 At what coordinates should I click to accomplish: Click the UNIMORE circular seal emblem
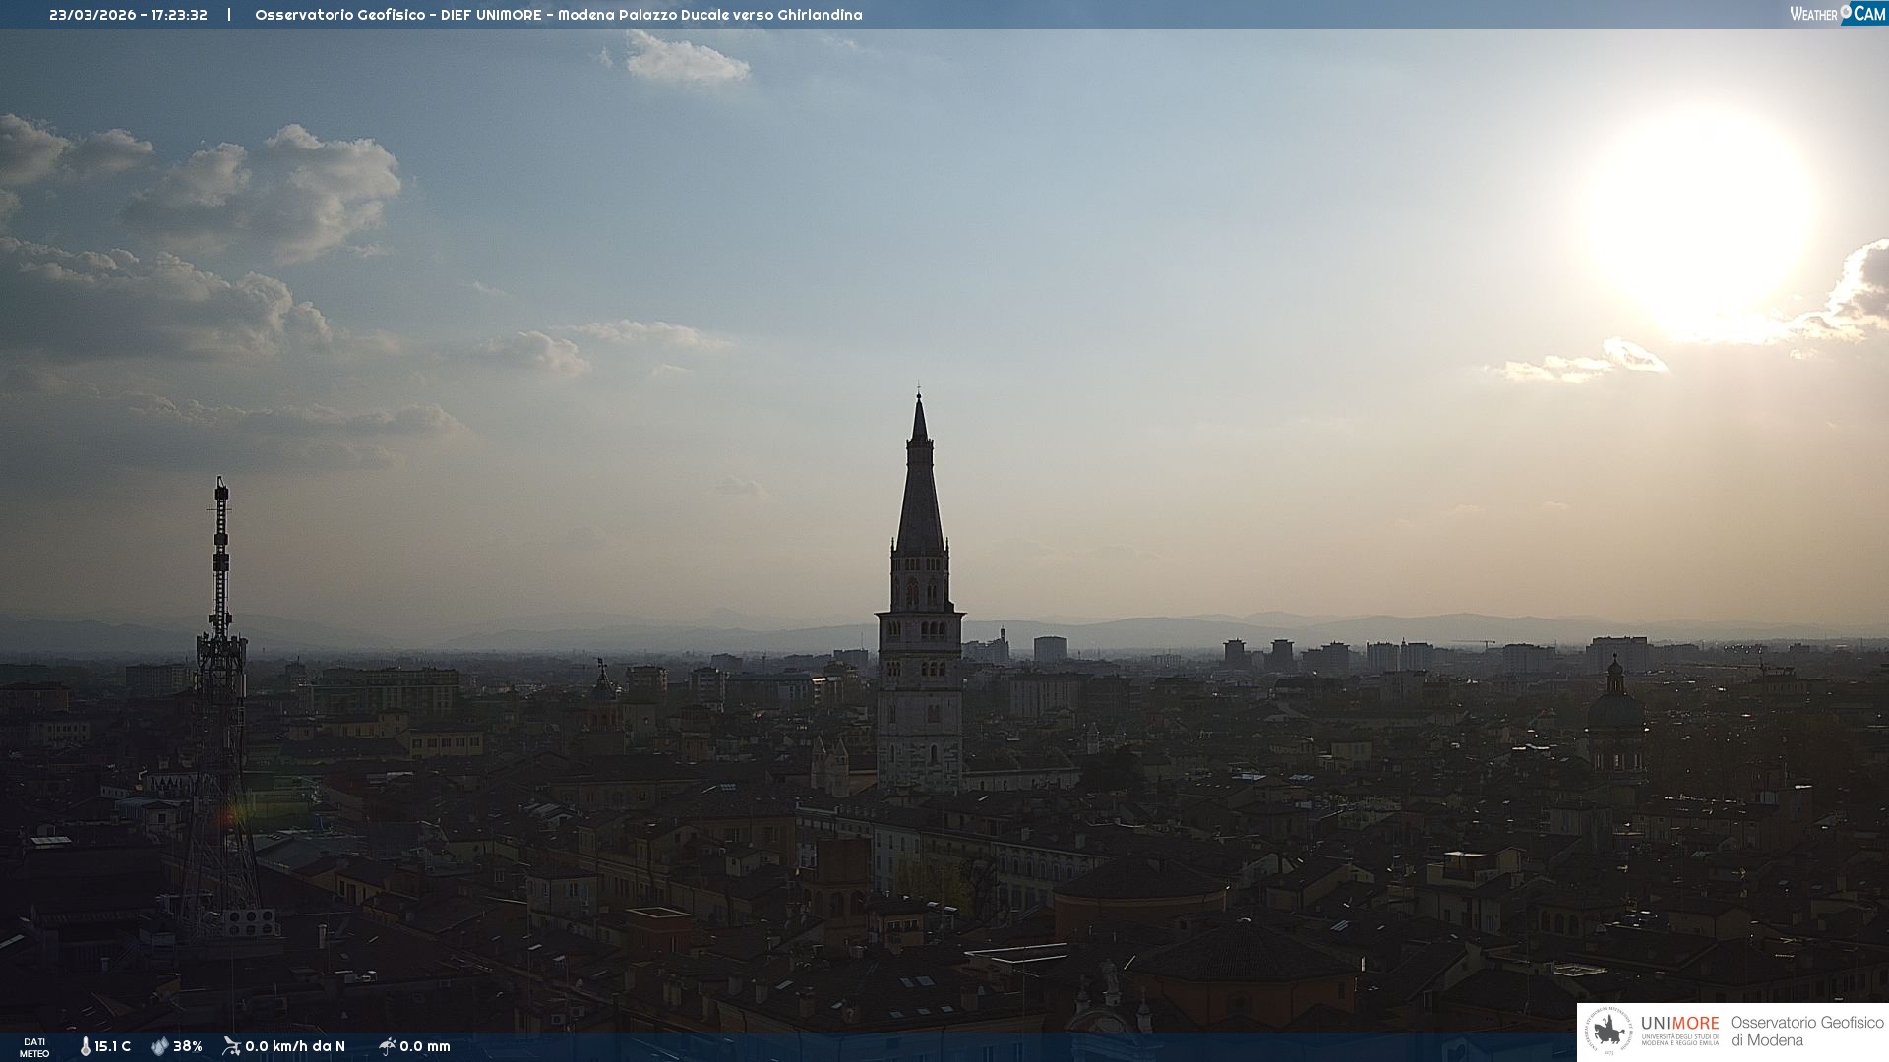tap(1609, 1032)
